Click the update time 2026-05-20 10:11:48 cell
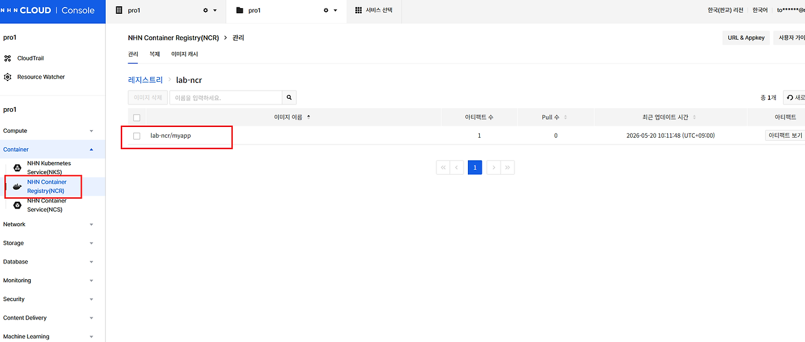 click(670, 136)
